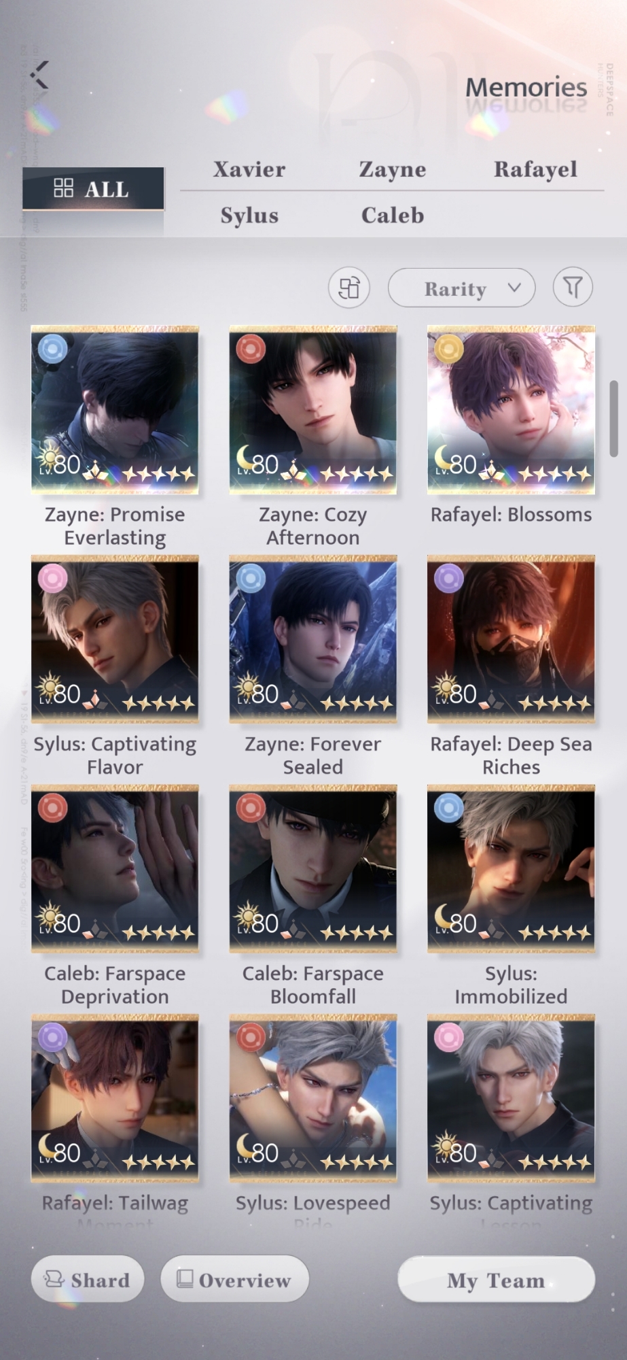Open the Rarity sort dropdown
Image resolution: width=627 pixels, height=1360 pixels.
tap(461, 288)
